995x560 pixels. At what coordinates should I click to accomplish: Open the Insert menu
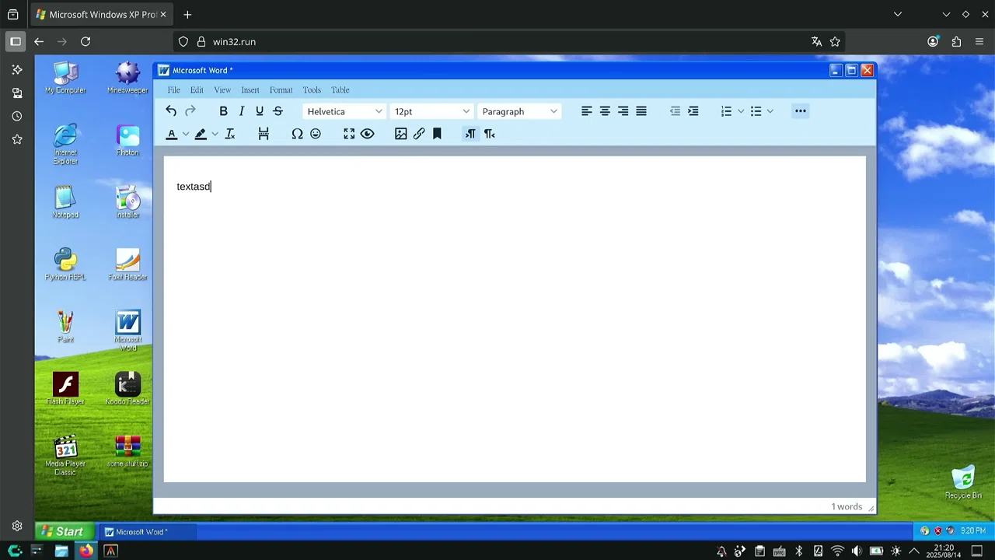tap(250, 90)
